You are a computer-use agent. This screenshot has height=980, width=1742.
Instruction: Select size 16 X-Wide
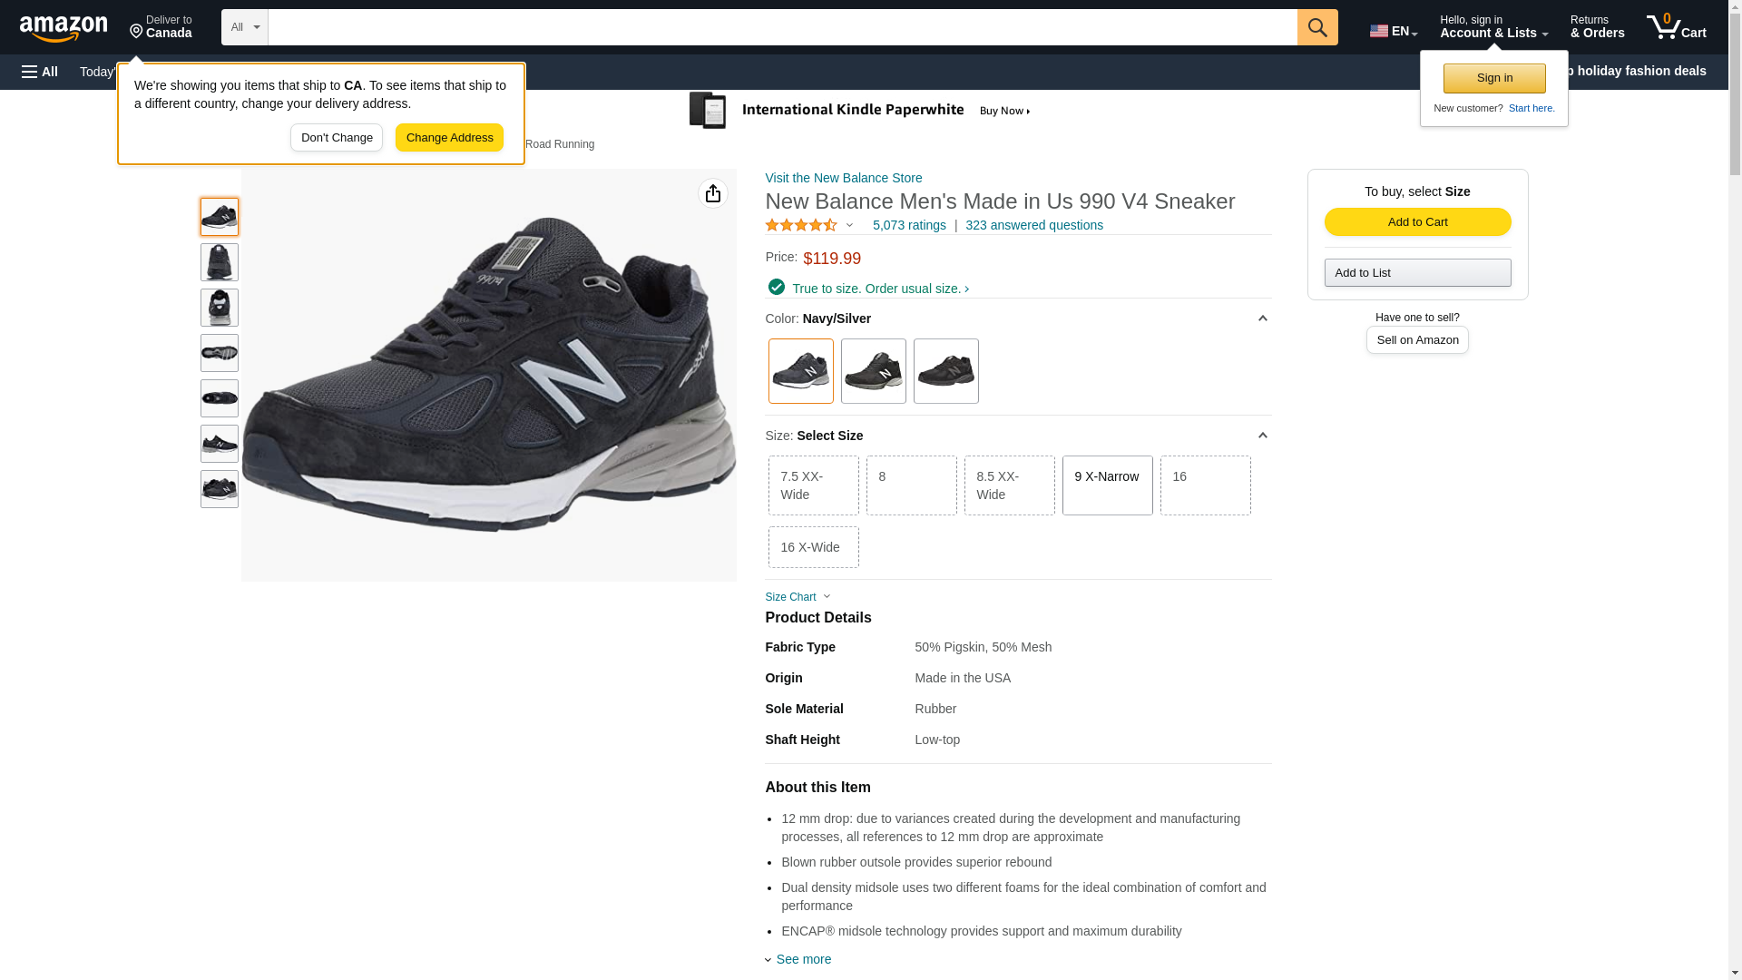[813, 547]
